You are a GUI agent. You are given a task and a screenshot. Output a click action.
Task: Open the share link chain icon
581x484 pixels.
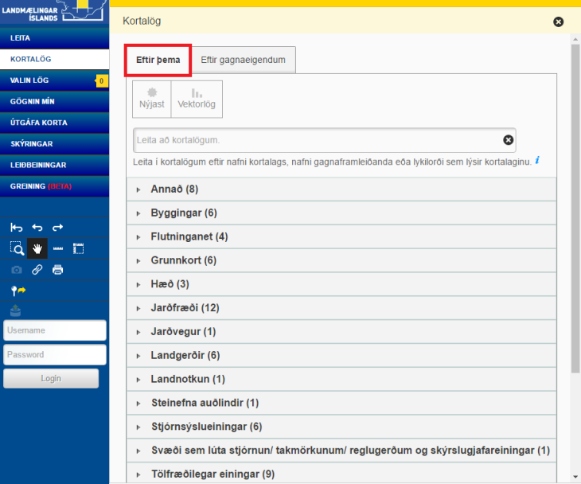coord(37,270)
